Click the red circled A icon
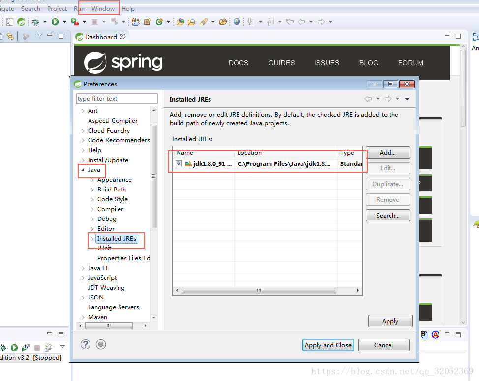 435,335
